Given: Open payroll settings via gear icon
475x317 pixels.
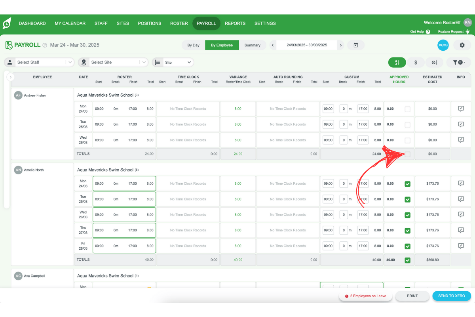Looking at the screenshot, I should point(462,45).
